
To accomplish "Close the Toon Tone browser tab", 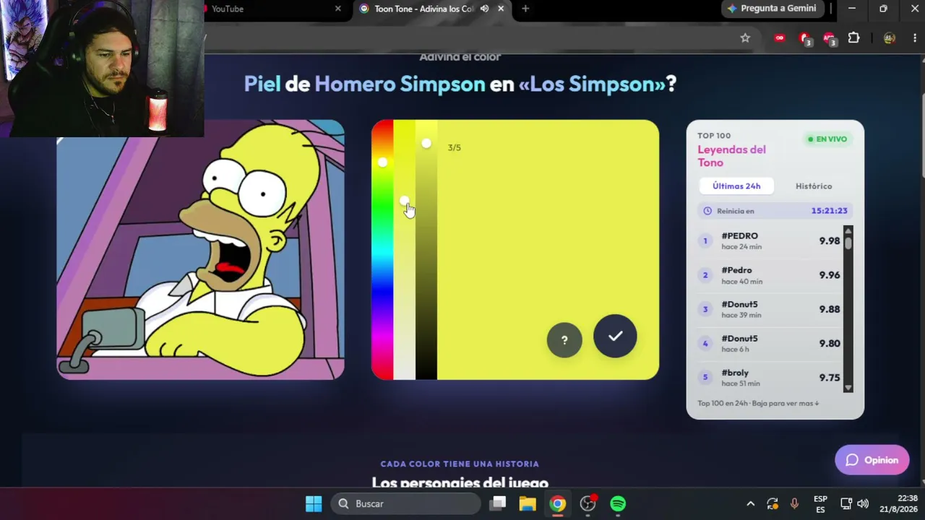I will [x=501, y=9].
